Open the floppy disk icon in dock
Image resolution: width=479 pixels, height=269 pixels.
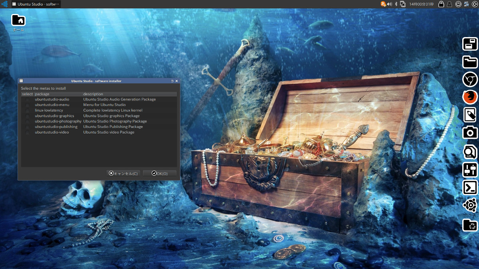click(470, 44)
